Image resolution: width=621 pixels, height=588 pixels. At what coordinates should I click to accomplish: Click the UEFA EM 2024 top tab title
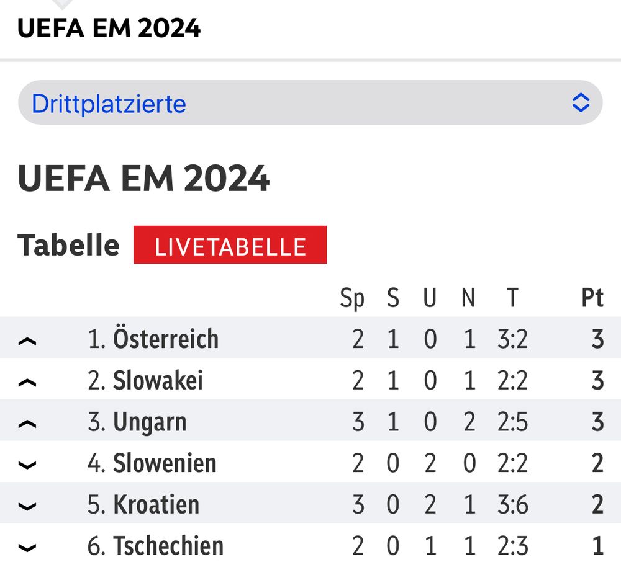(x=109, y=28)
